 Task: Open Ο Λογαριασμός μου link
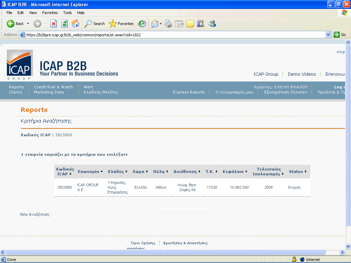point(234,92)
